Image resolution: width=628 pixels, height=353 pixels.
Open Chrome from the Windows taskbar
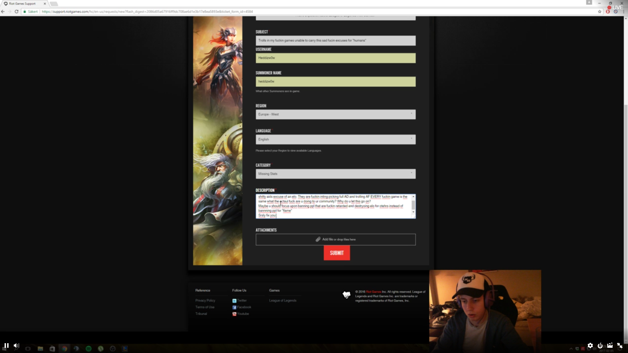point(65,349)
